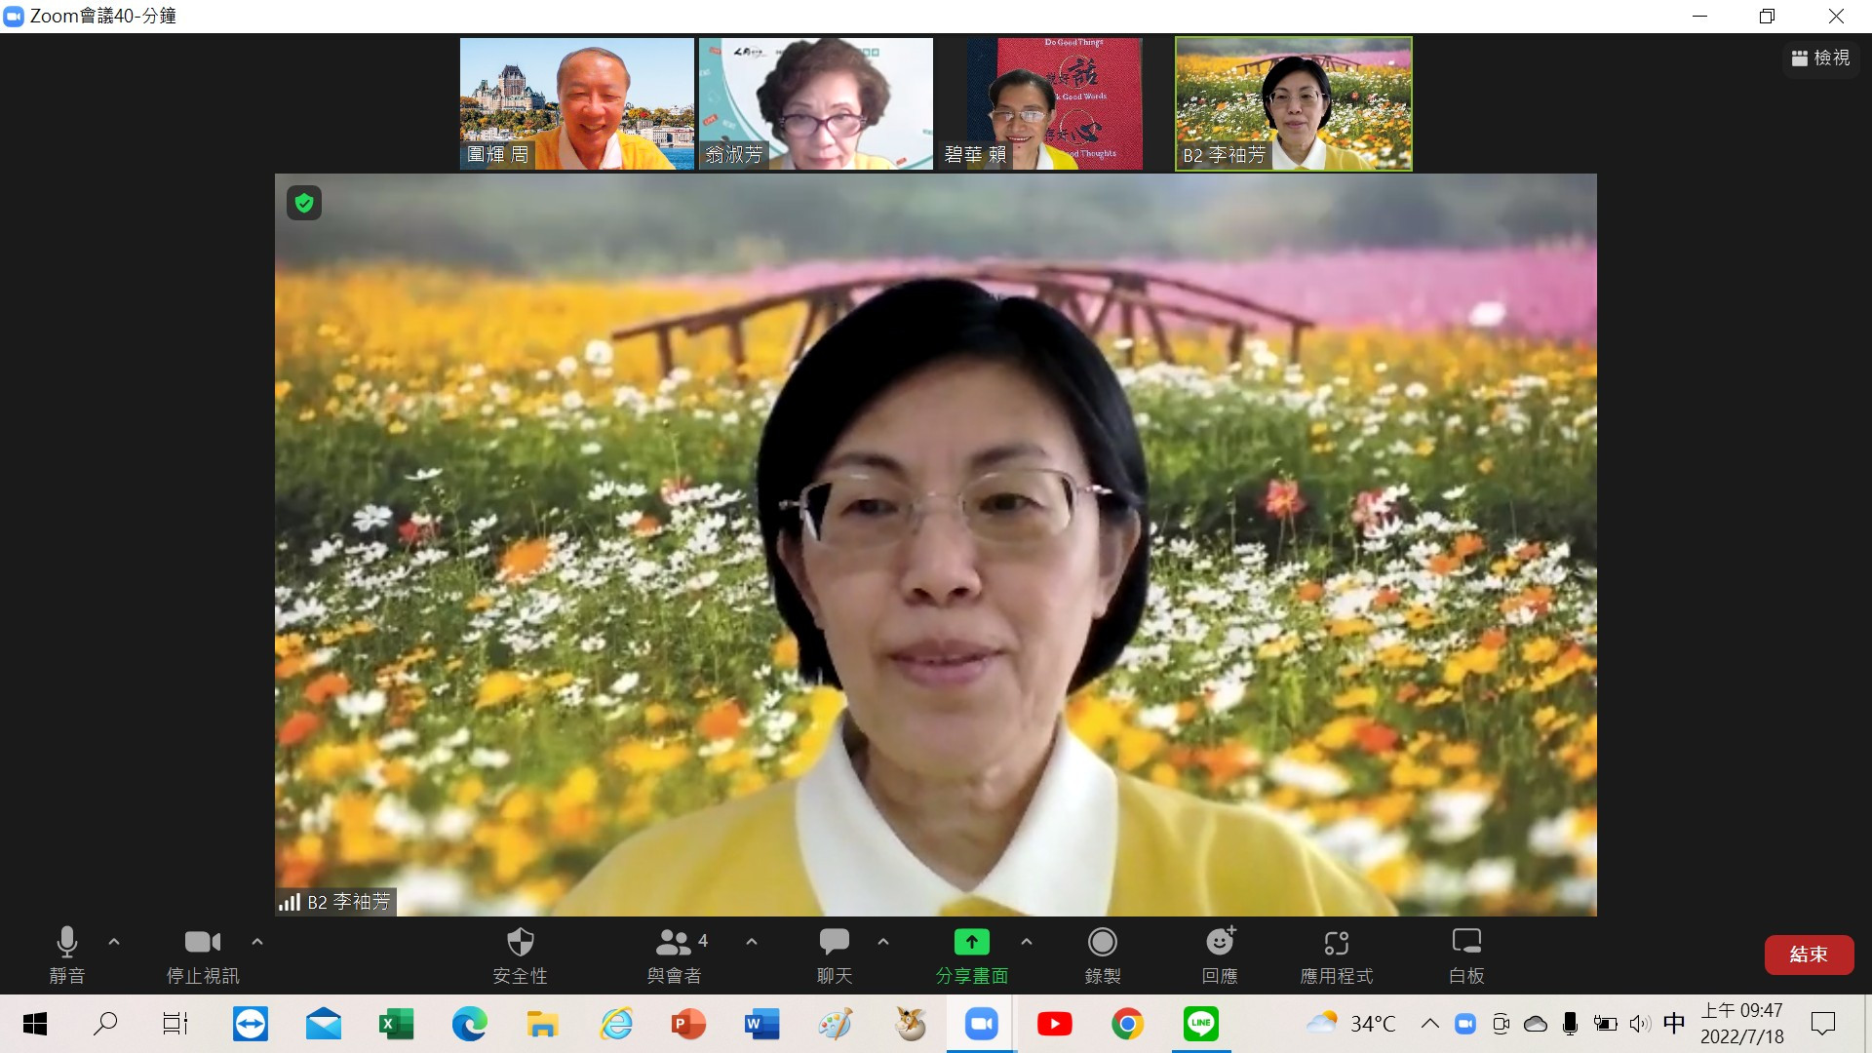Select the 翁淑芳 participant video thumbnail

[815, 103]
